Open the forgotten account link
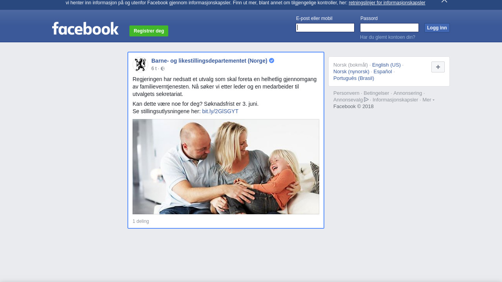The image size is (502, 282). tap(387, 37)
